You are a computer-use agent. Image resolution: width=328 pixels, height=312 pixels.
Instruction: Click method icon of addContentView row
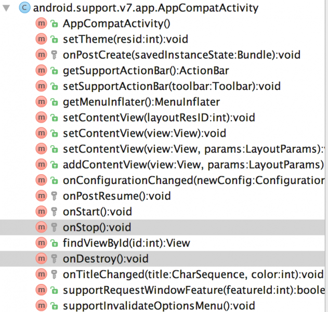41,165
